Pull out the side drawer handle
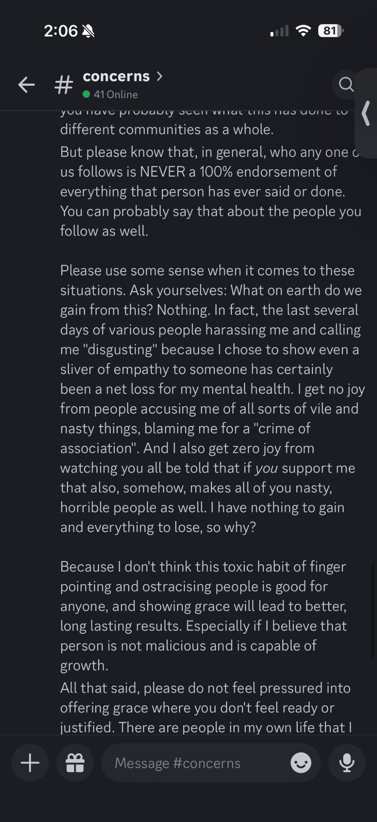The width and height of the screenshot is (377, 822). point(366,113)
